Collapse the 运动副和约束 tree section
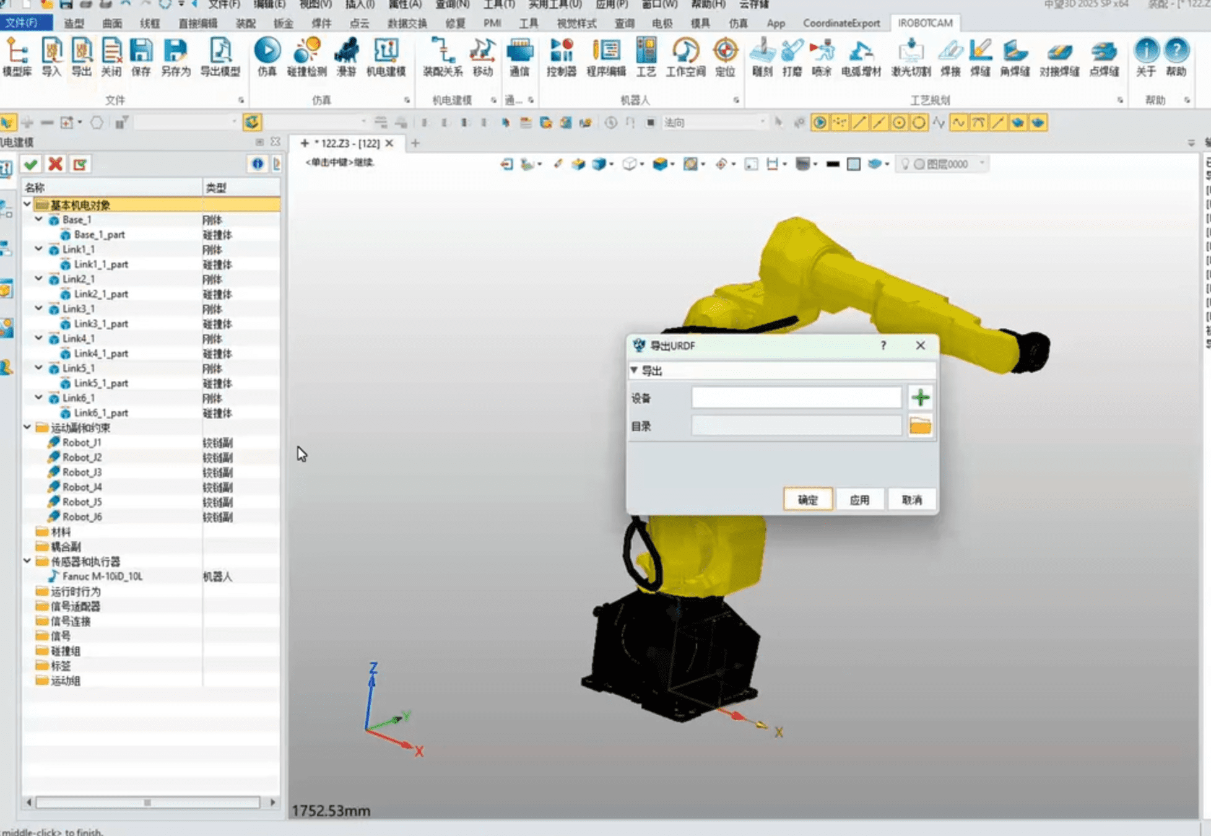The height and width of the screenshot is (836, 1211). (27, 427)
